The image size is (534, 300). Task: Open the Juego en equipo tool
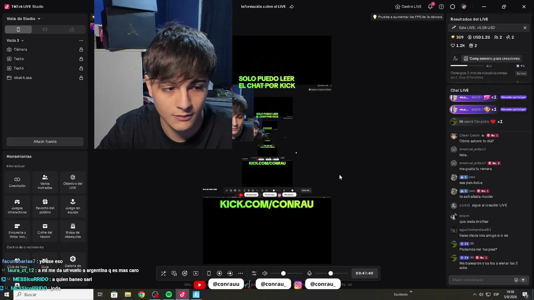coord(73,207)
